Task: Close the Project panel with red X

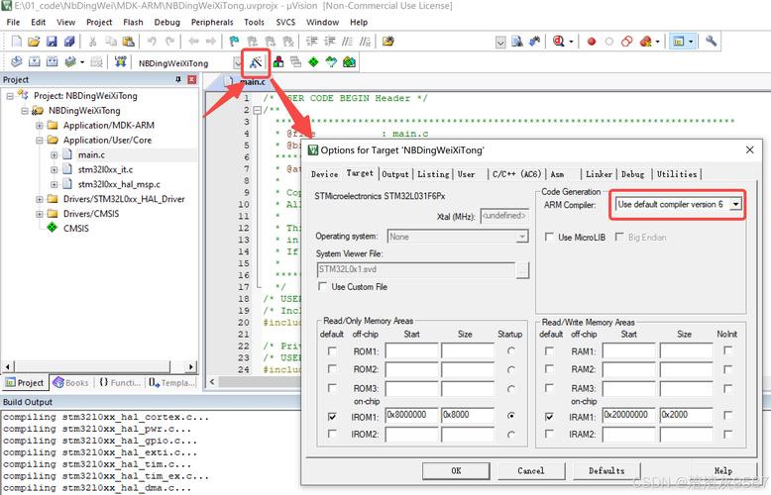Action: pos(192,79)
